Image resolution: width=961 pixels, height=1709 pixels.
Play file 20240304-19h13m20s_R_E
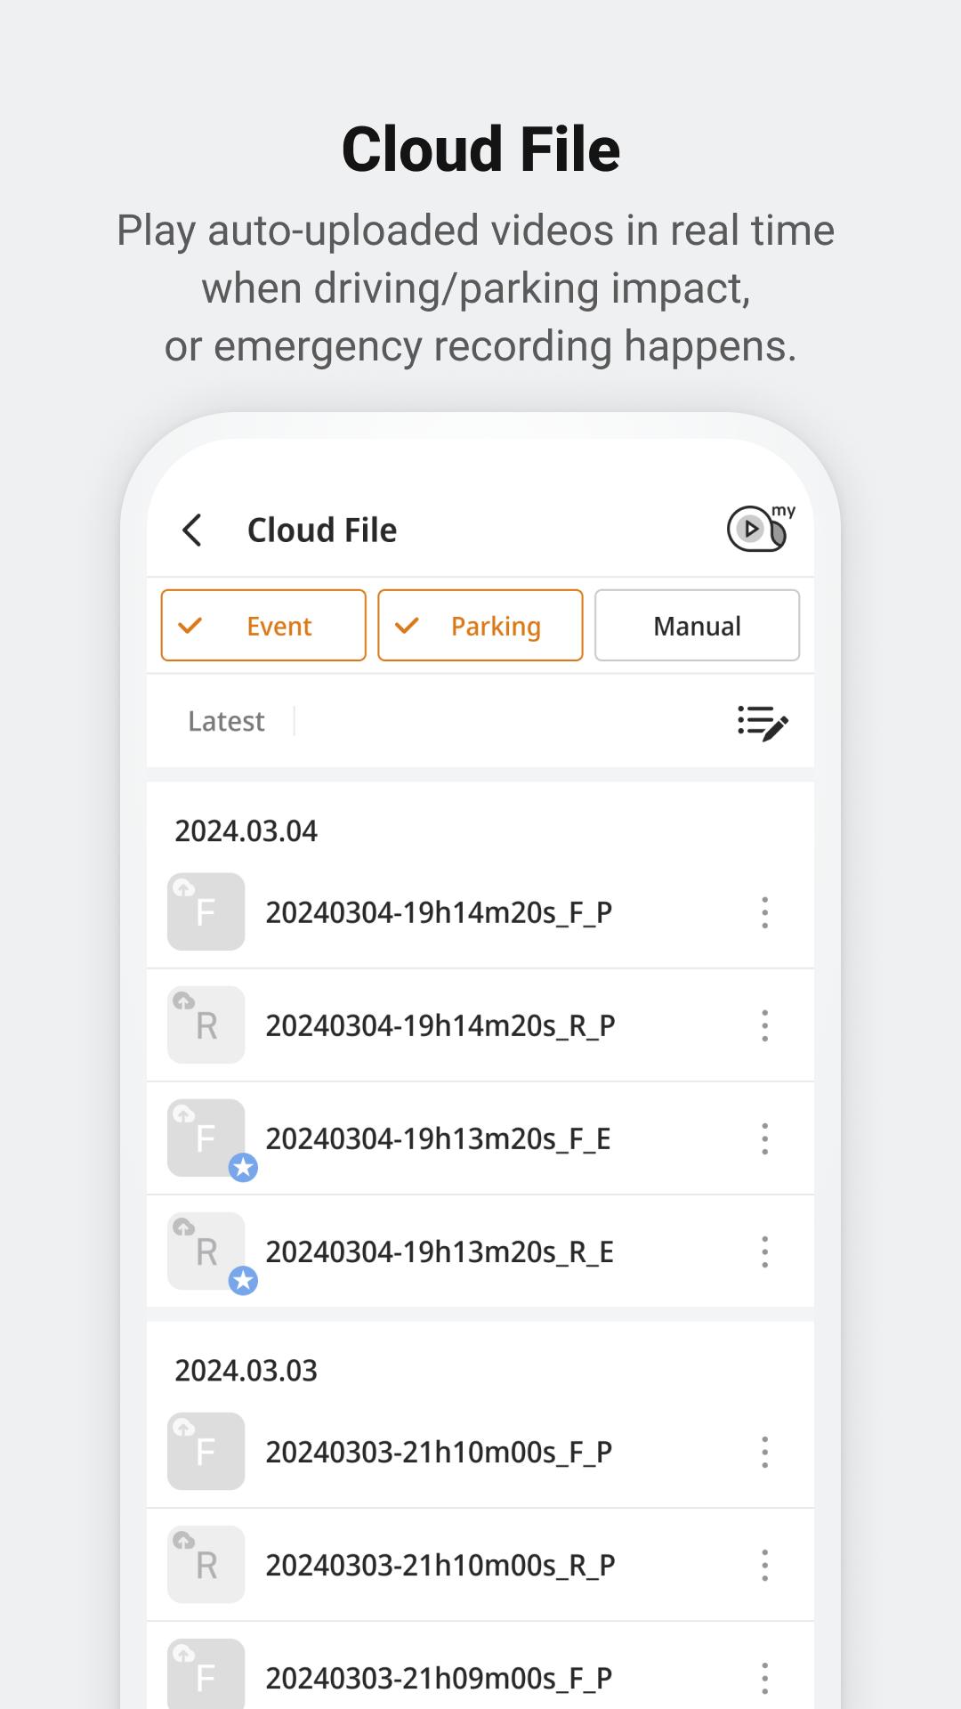(x=440, y=1251)
